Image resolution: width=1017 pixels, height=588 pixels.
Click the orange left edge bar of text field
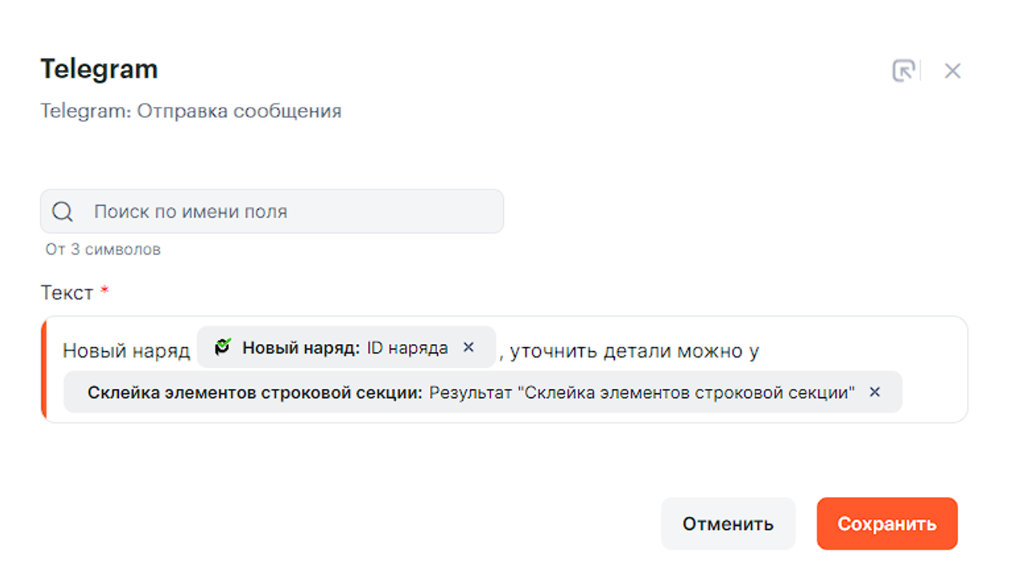44,370
